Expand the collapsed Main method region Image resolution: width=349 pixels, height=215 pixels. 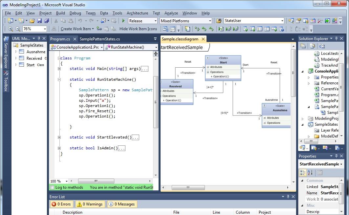[x=59, y=69]
